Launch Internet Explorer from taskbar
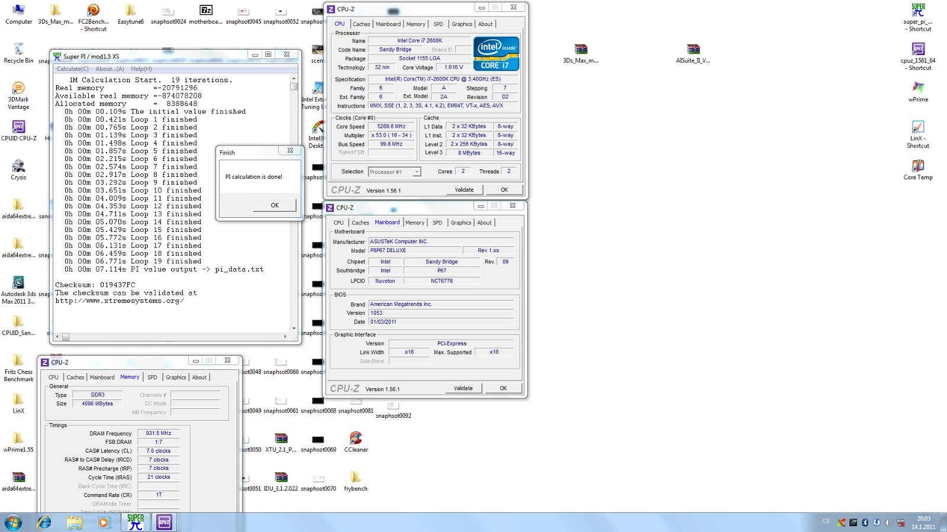The width and height of the screenshot is (947, 532). (44, 522)
